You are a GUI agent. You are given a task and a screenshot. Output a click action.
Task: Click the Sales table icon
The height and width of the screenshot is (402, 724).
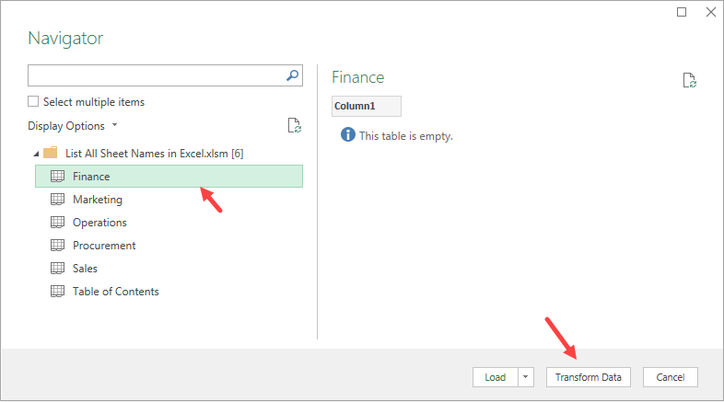click(57, 269)
